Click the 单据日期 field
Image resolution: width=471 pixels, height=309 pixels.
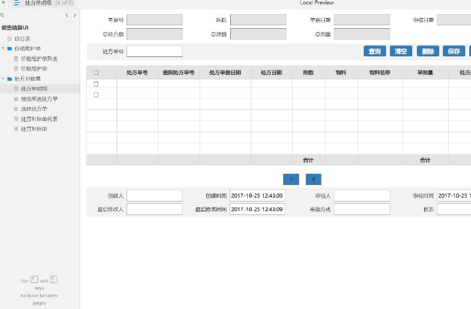click(x=362, y=20)
